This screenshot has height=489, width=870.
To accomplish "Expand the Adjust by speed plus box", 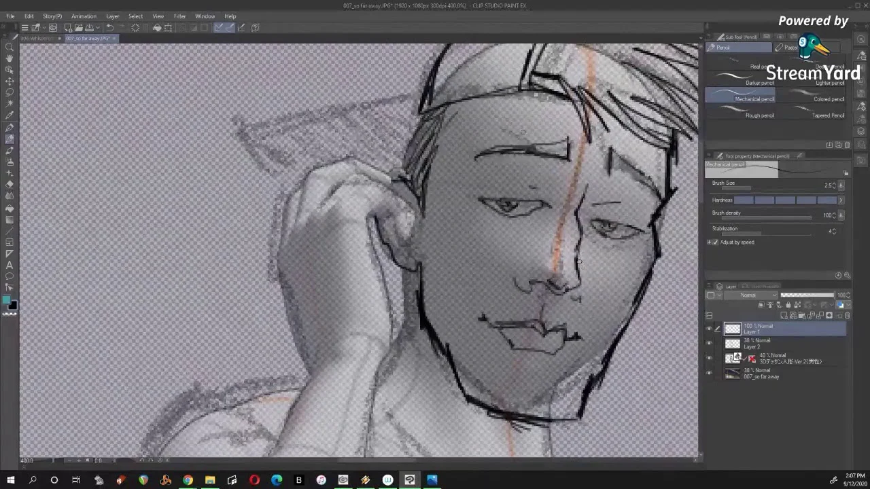I will 709,242.
